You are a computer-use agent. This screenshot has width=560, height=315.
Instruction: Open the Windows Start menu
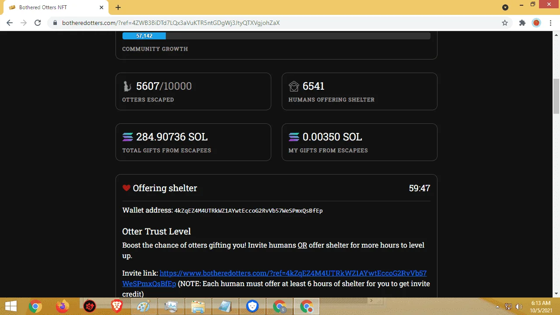coord(11,306)
